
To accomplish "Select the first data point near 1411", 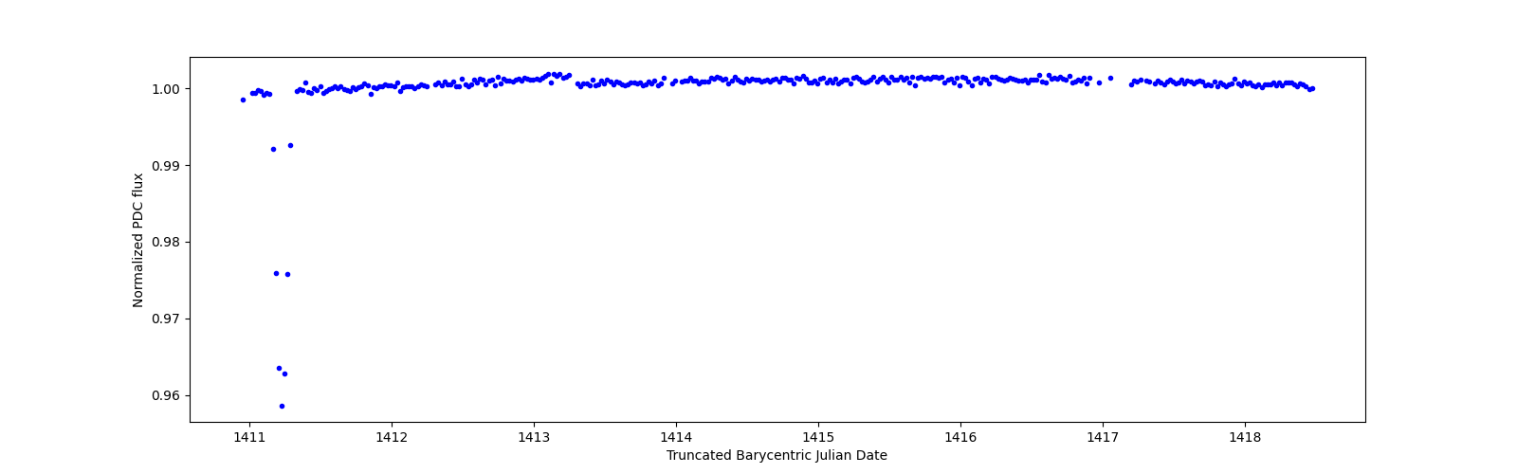I will [243, 100].
